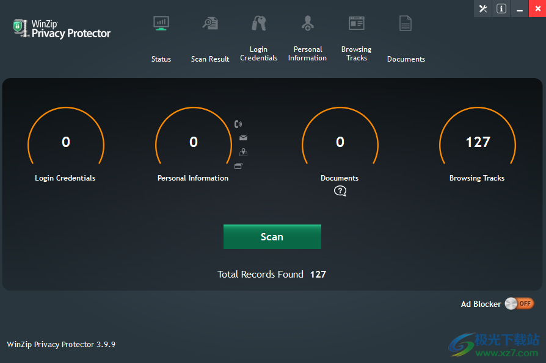This screenshot has width=546, height=363.
Task: Click the 'Ad Blocker' label
Action: 481,304
